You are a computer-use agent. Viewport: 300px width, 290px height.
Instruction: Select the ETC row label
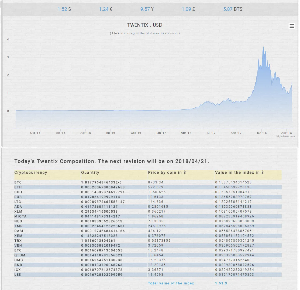click(x=18, y=250)
